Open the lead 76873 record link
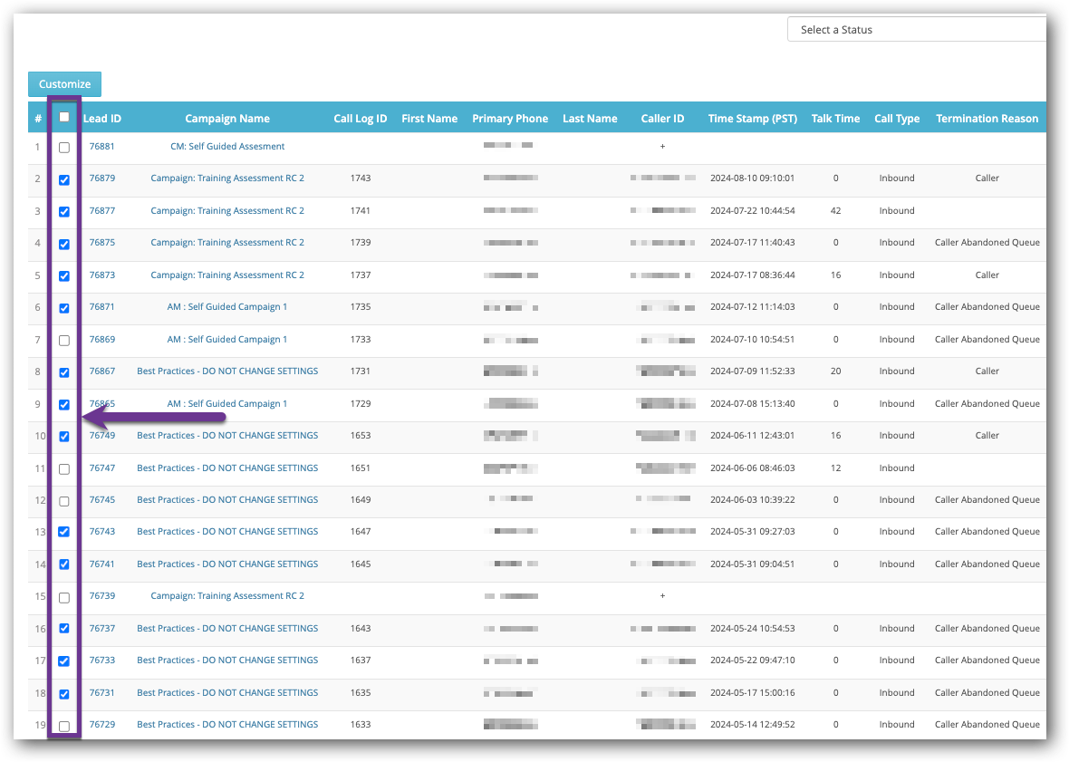This screenshot has height=762, width=1069. point(102,275)
